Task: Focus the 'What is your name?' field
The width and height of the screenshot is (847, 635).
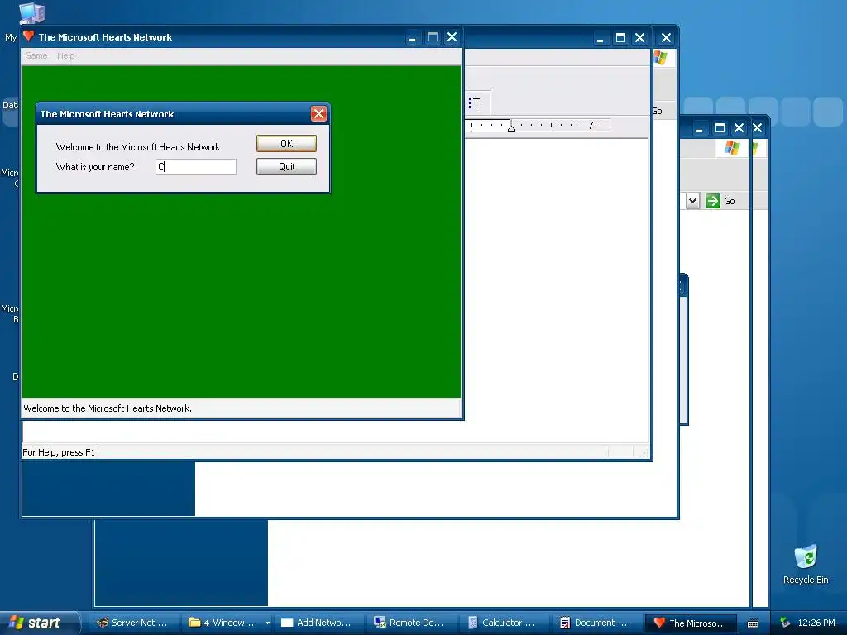Action: coord(195,167)
